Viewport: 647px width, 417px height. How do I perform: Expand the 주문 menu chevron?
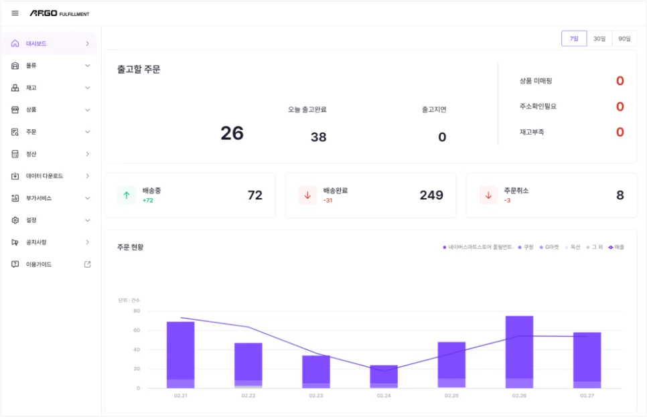88,132
